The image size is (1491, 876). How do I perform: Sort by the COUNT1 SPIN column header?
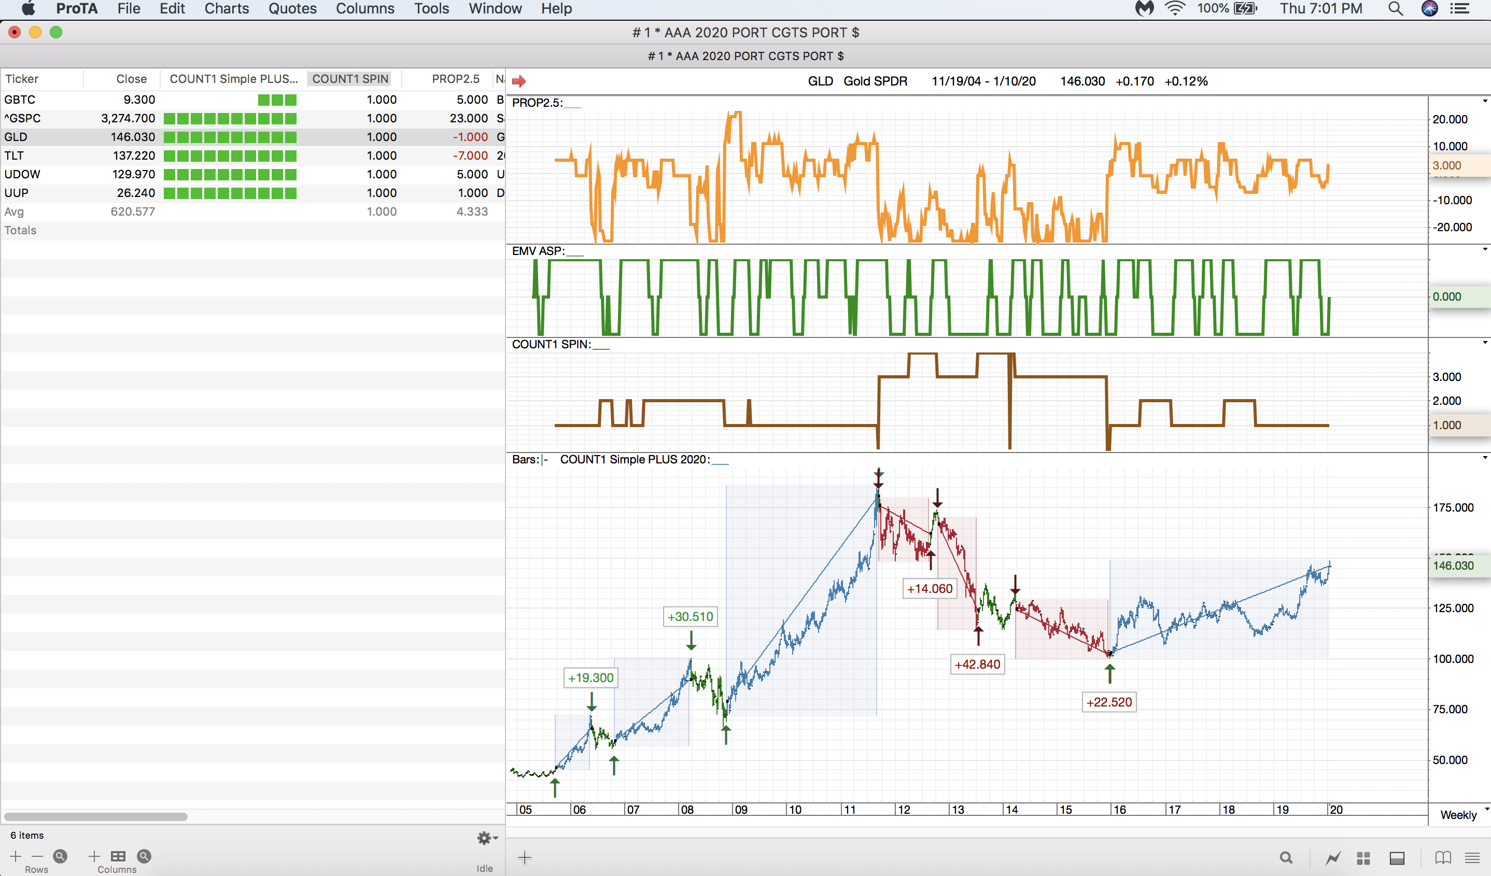[350, 79]
